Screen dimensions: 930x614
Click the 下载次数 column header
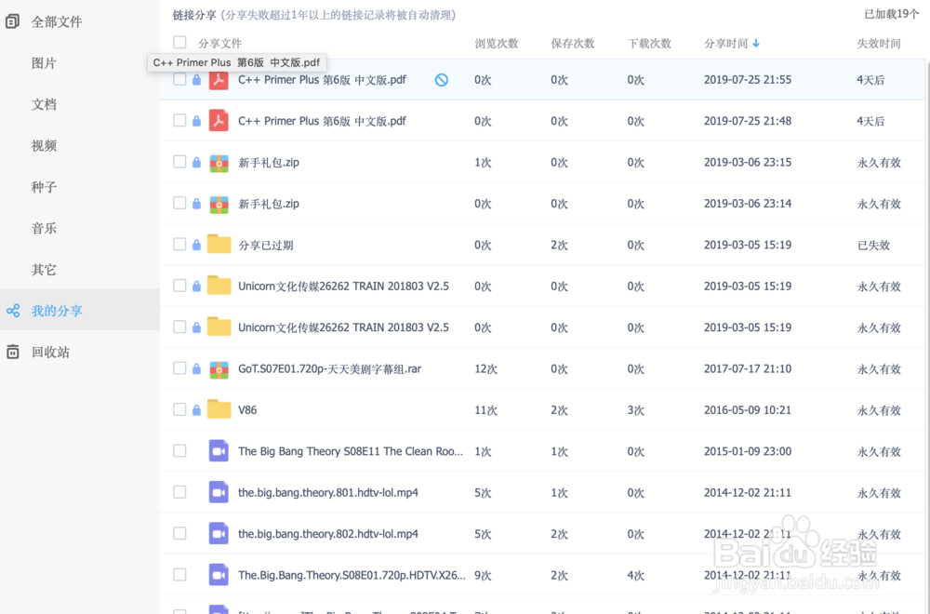coord(649,44)
